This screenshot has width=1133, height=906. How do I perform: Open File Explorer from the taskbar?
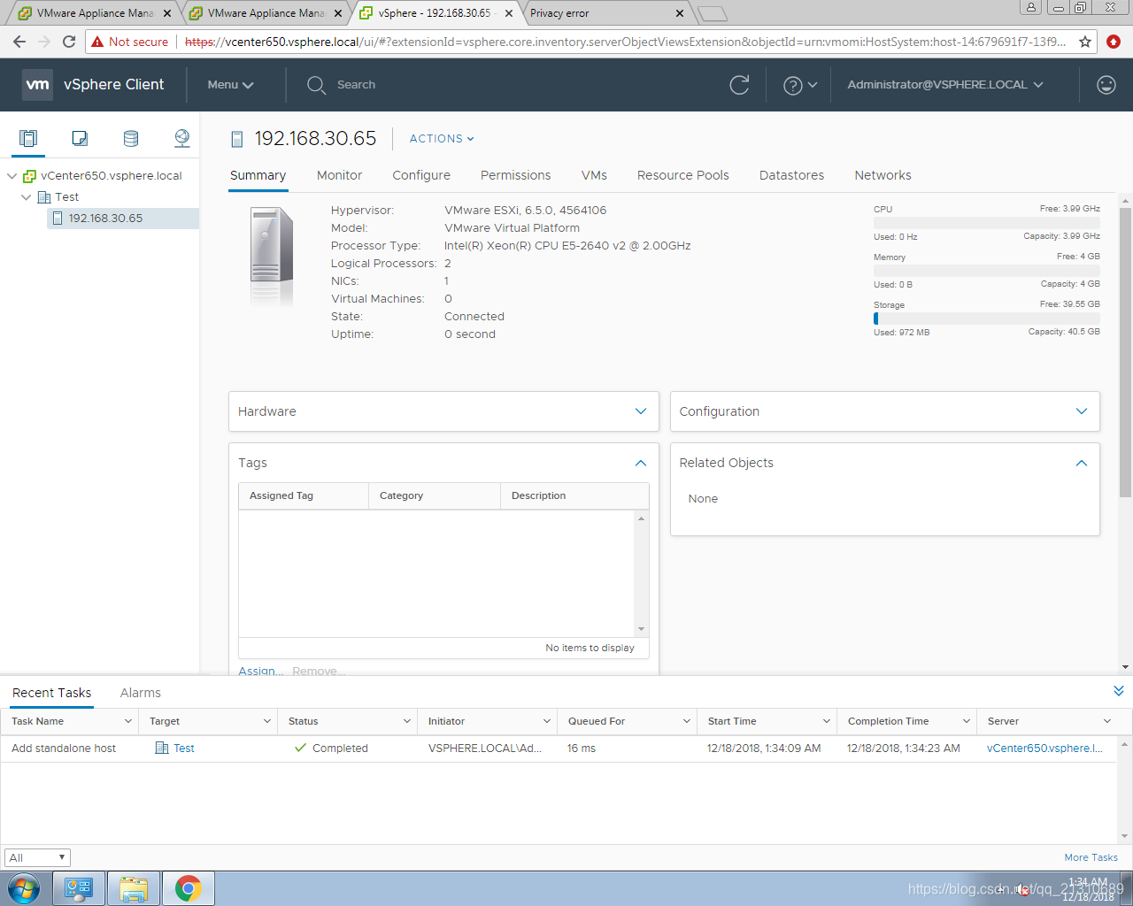pyautogui.click(x=134, y=888)
